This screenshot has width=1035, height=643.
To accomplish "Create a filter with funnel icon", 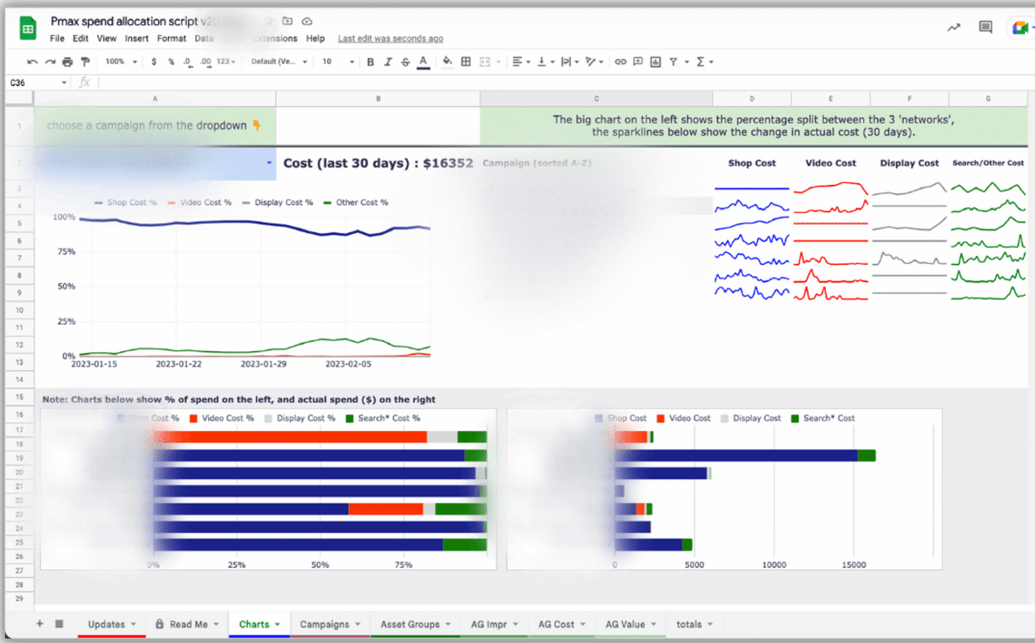I will 673,62.
